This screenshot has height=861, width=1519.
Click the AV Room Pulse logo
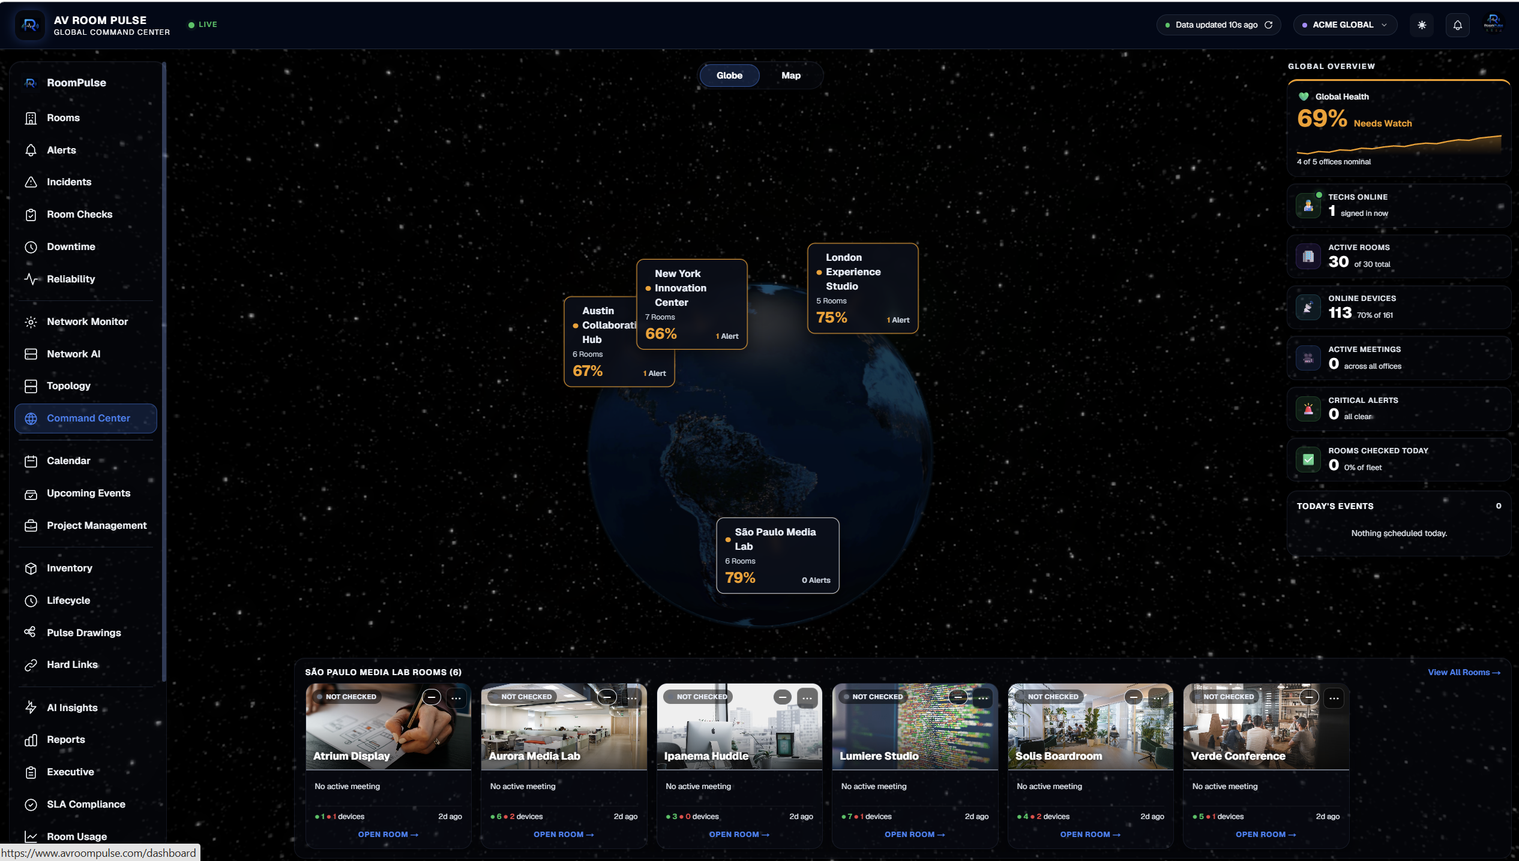click(x=30, y=25)
